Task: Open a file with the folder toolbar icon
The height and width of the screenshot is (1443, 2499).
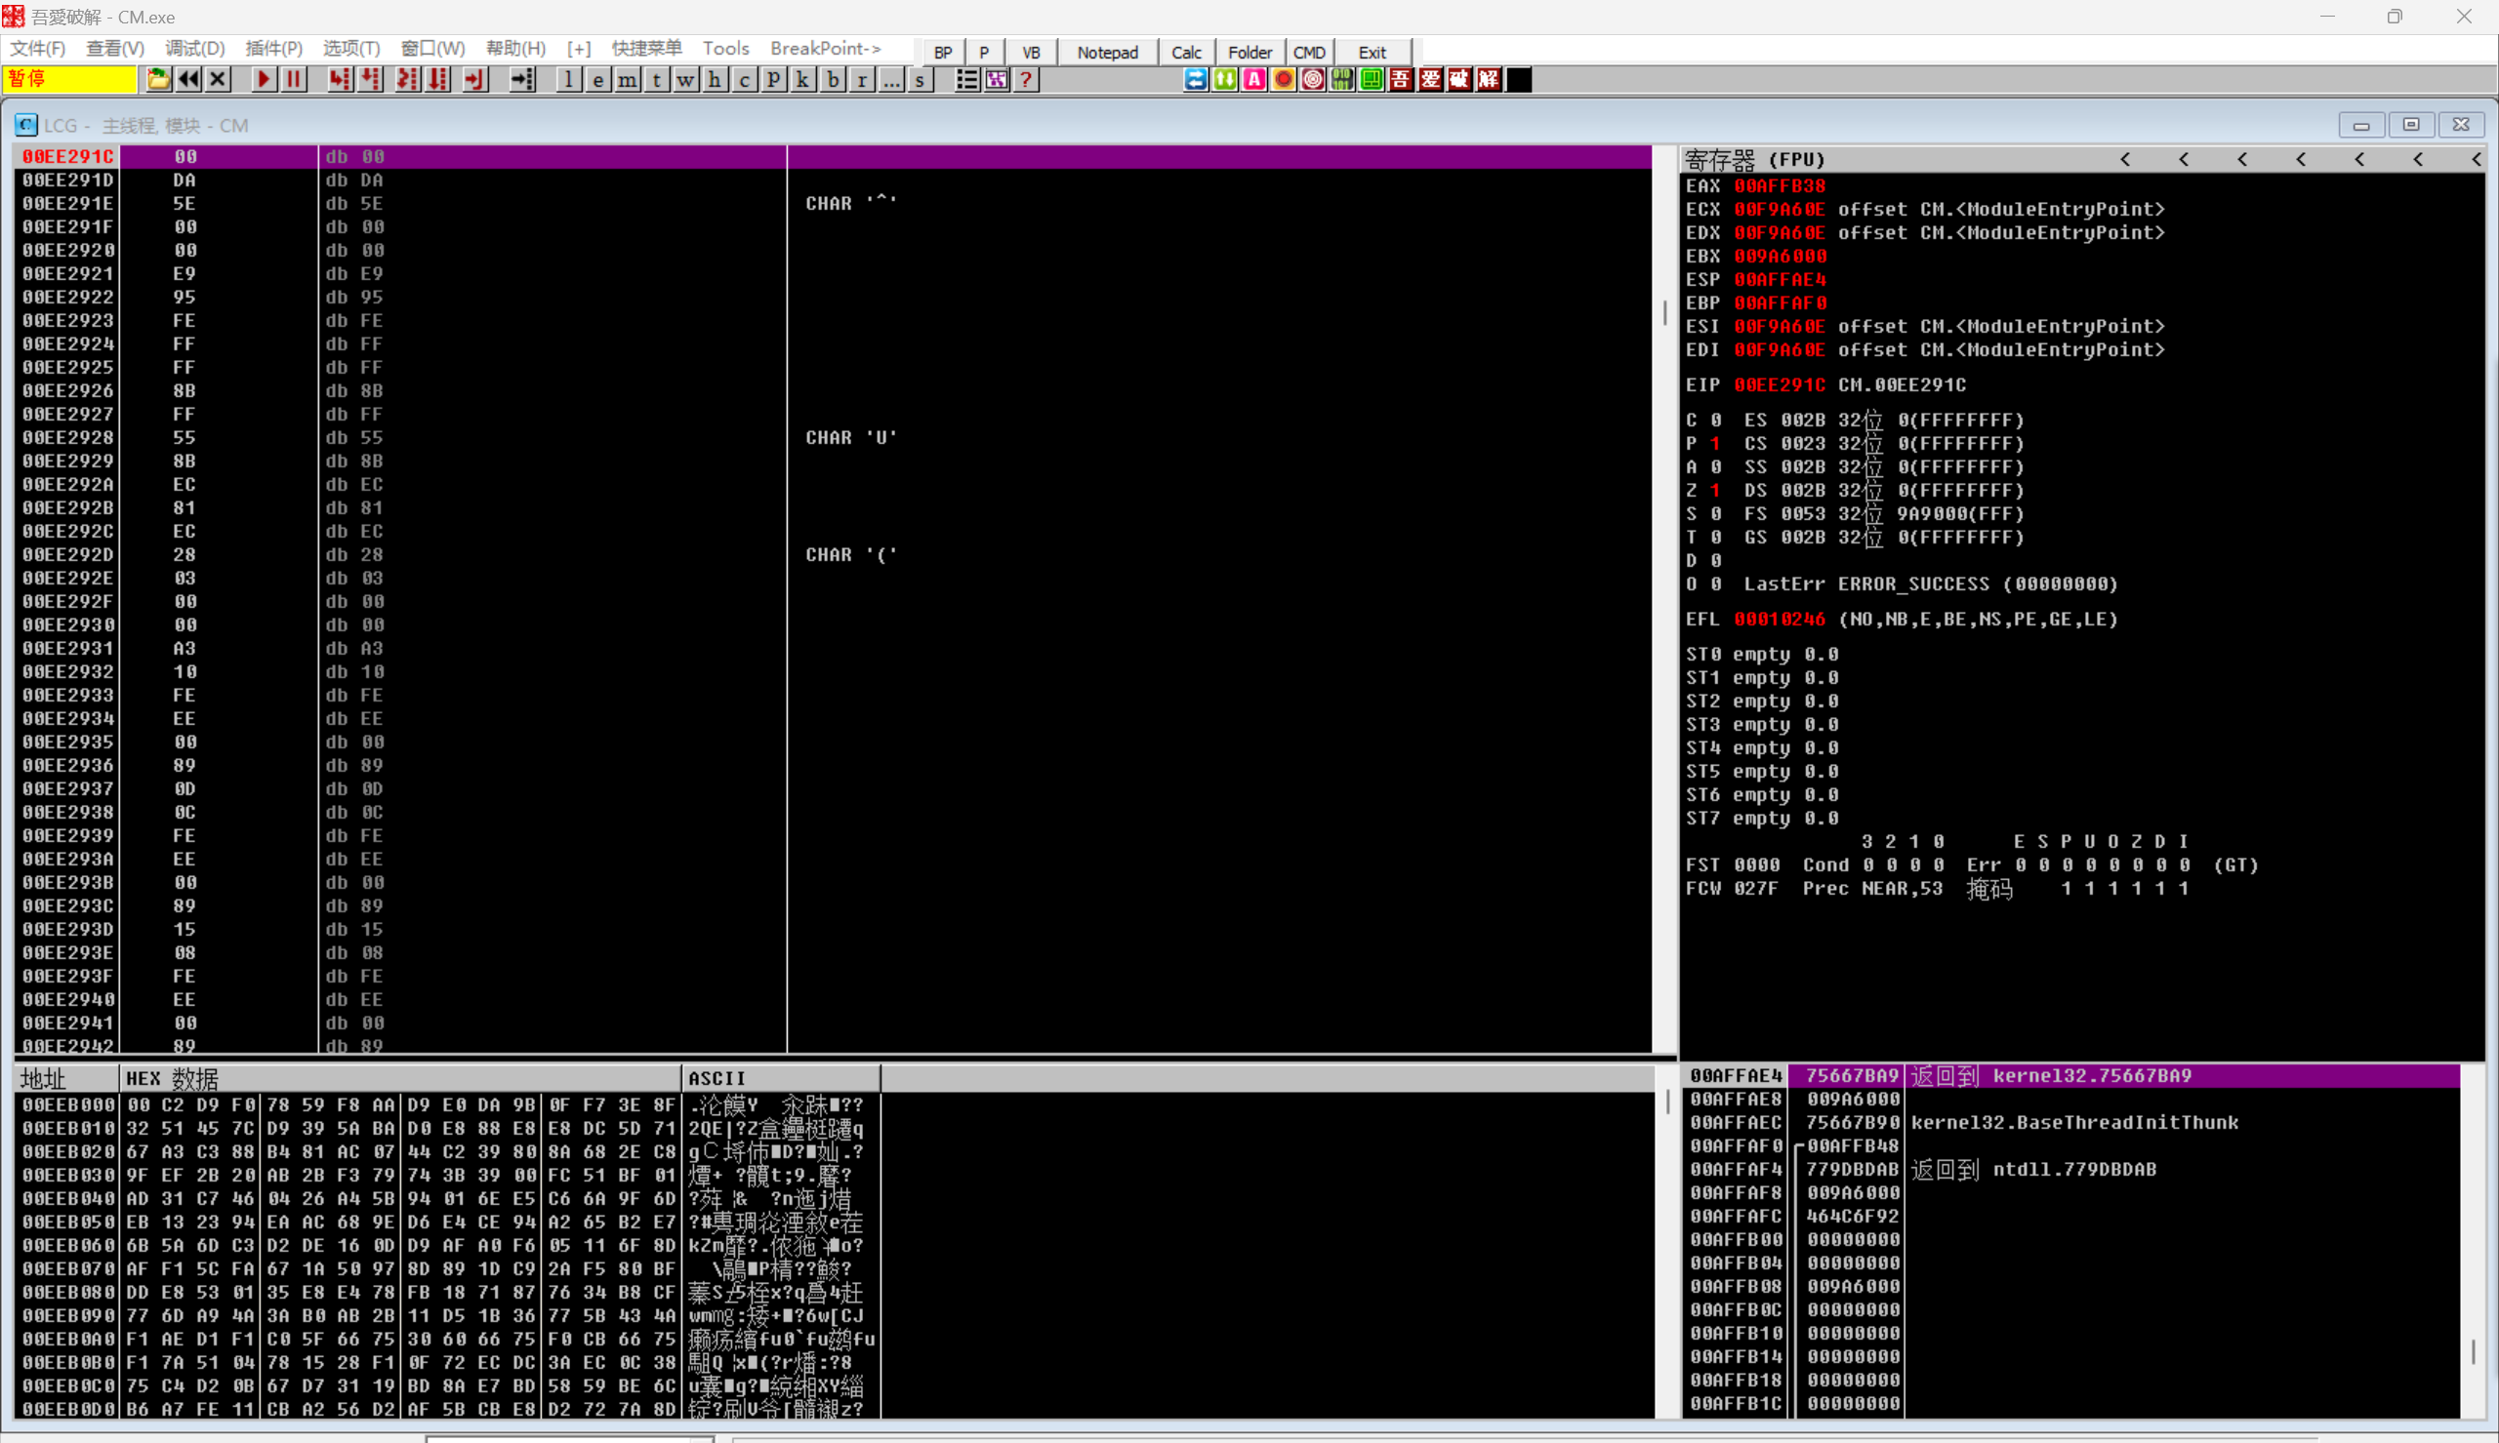Action: point(157,79)
